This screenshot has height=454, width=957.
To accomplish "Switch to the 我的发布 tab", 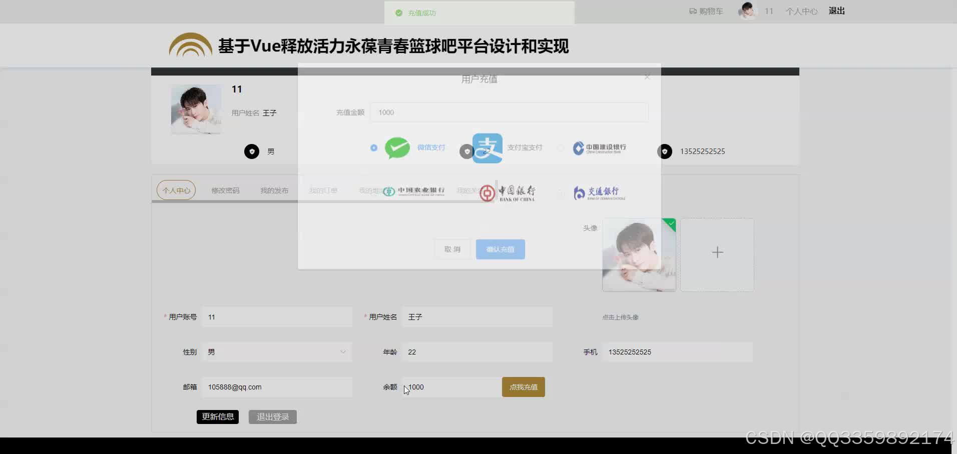I will click(274, 190).
